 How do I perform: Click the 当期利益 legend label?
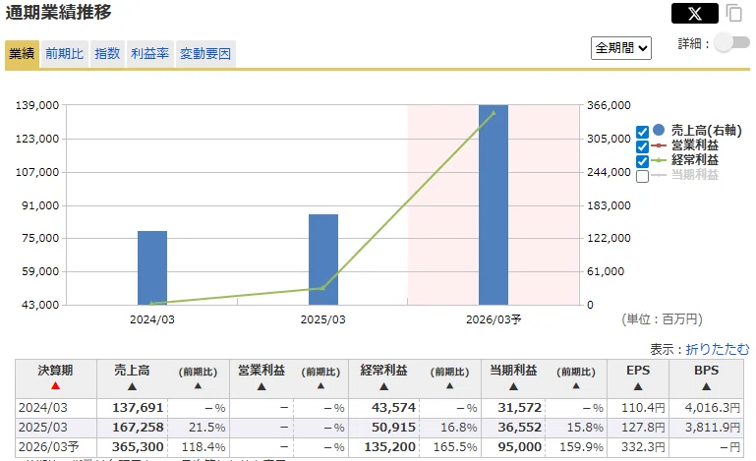click(x=695, y=175)
